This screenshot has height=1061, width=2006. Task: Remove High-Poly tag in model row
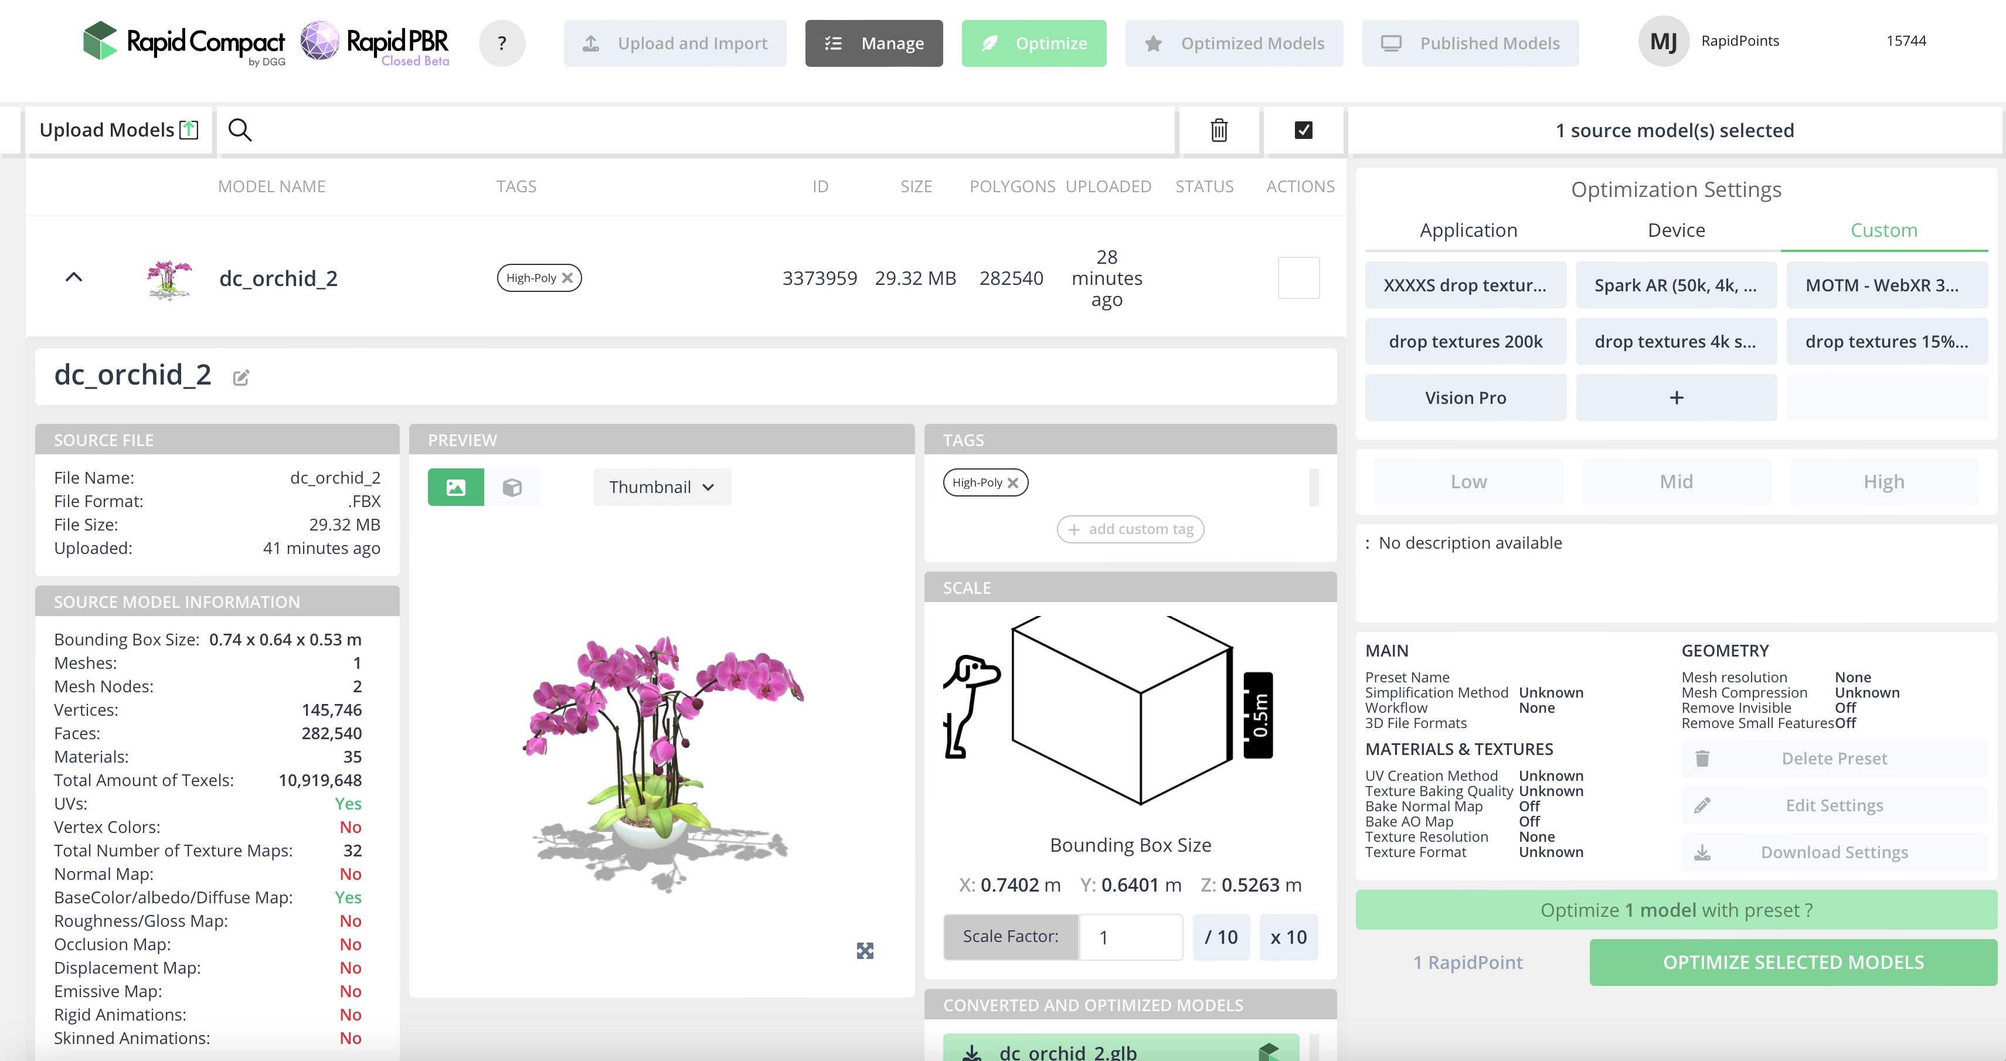click(x=567, y=278)
